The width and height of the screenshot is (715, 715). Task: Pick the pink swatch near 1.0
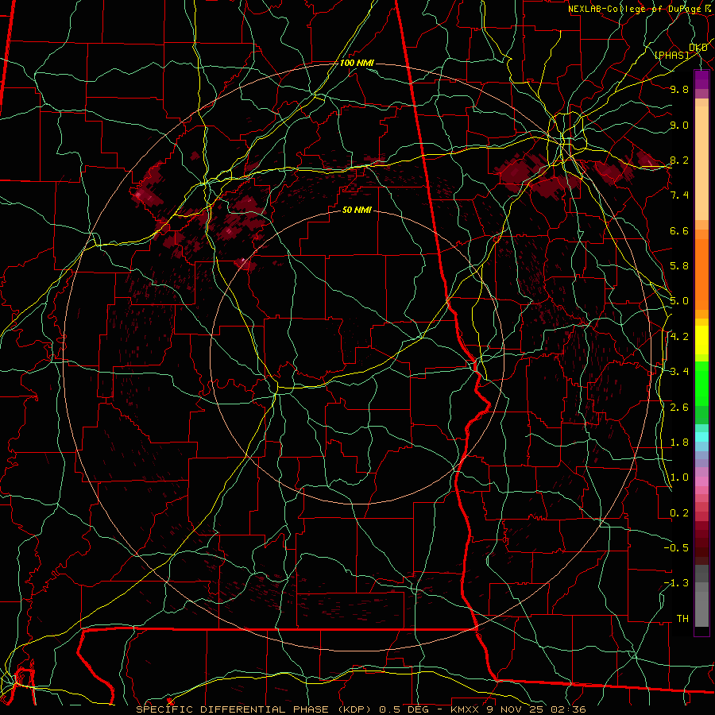tap(701, 481)
